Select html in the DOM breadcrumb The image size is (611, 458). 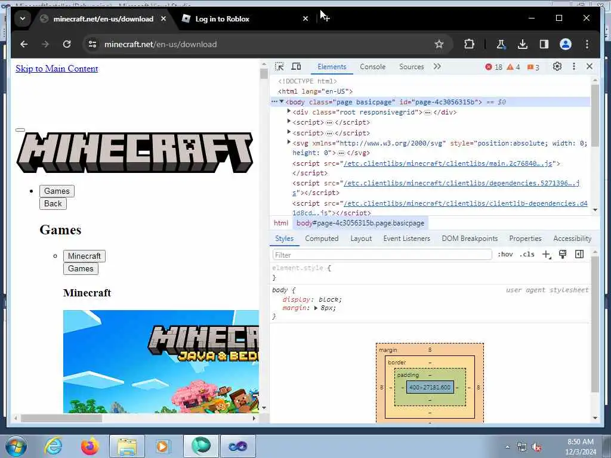click(281, 223)
